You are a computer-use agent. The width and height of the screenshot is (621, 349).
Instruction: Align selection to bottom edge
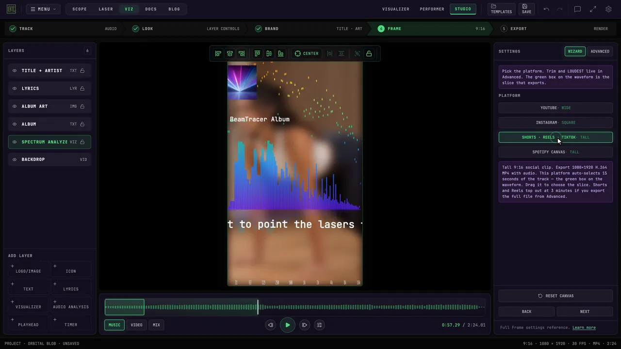pos(280,53)
